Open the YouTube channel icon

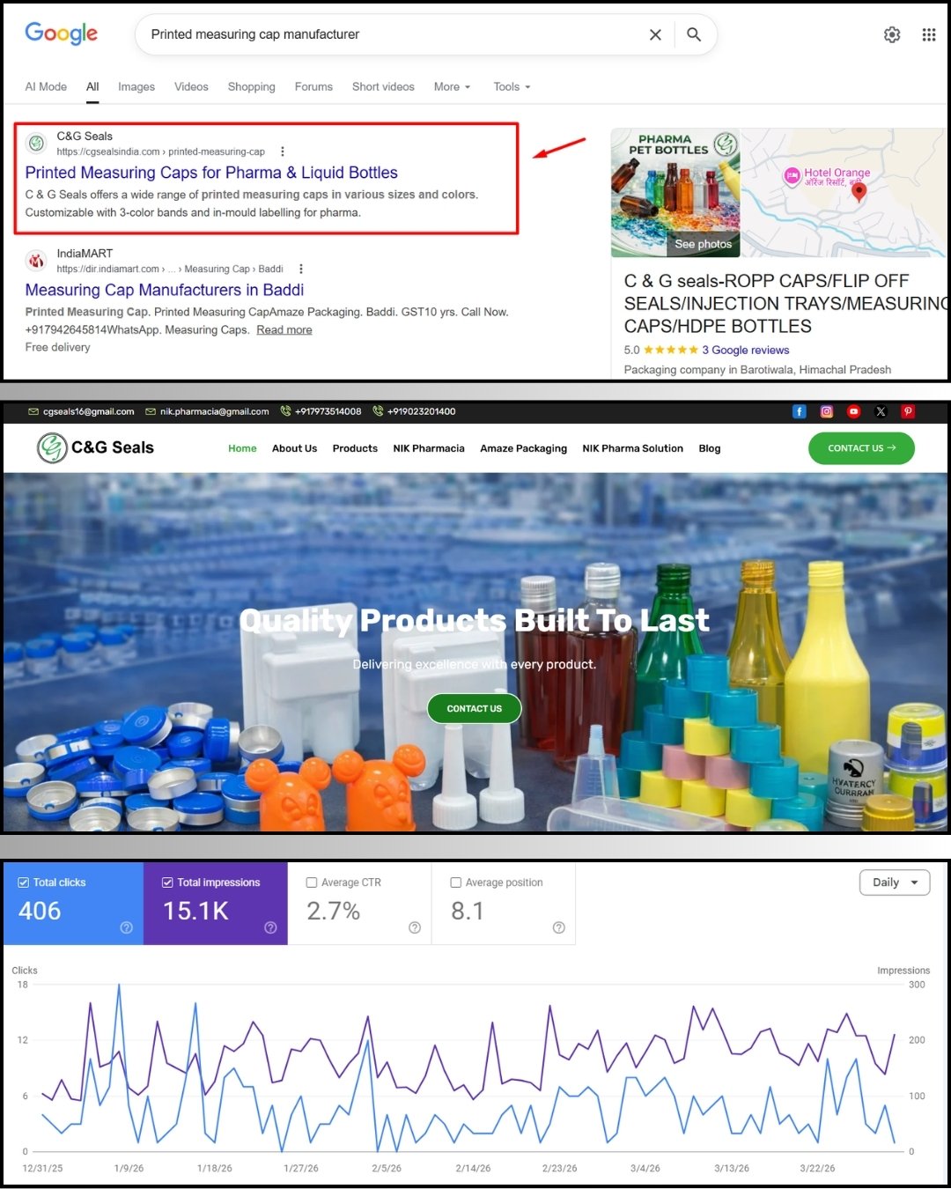click(853, 411)
